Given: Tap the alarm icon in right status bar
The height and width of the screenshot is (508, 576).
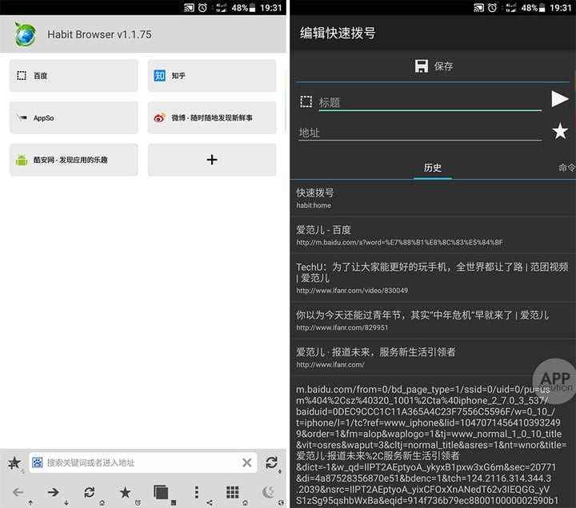Looking at the screenshot, I should point(492,8).
